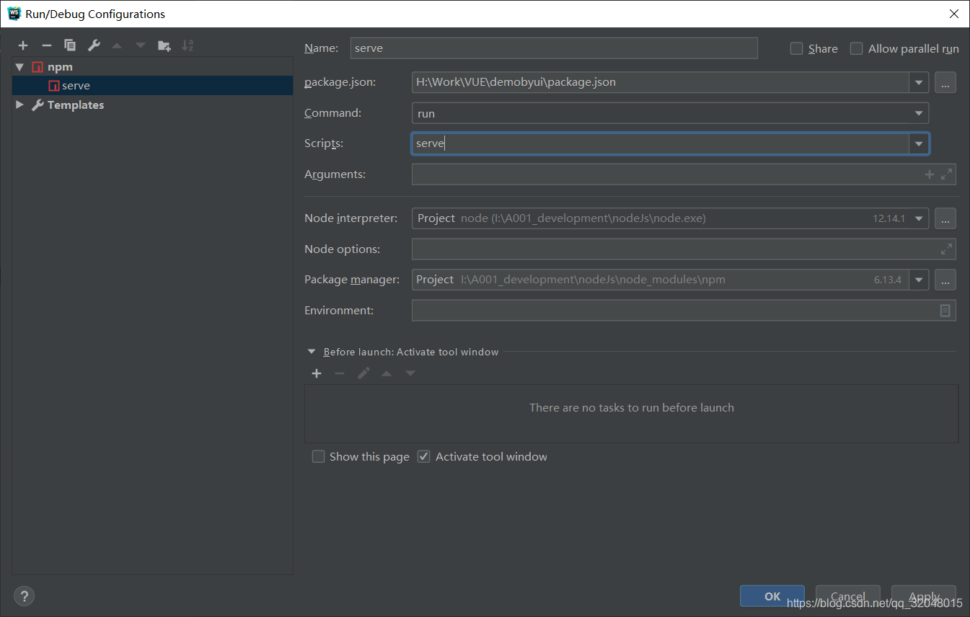Move before-launch task down arrow

tap(410, 373)
